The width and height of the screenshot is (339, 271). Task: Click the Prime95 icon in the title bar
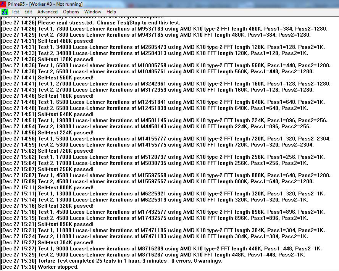click(3, 4)
